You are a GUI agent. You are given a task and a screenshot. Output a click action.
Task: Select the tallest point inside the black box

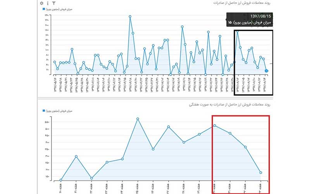[237, 32]
